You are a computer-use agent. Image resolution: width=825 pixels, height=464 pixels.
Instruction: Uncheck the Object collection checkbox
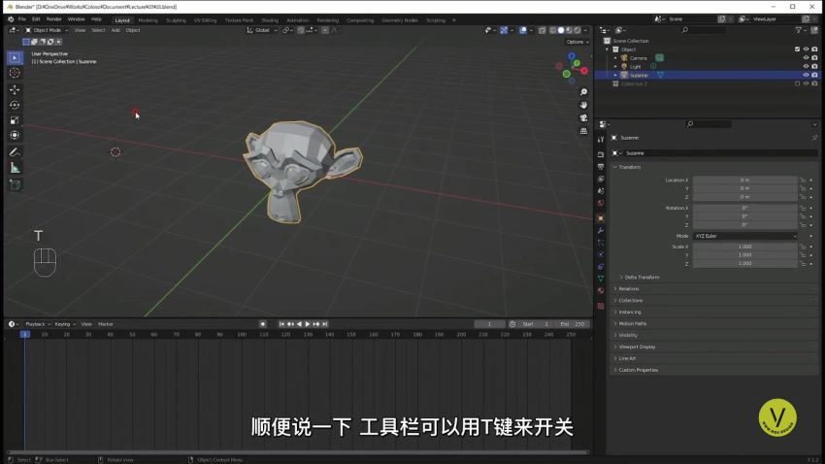click(x=797, y=50)
